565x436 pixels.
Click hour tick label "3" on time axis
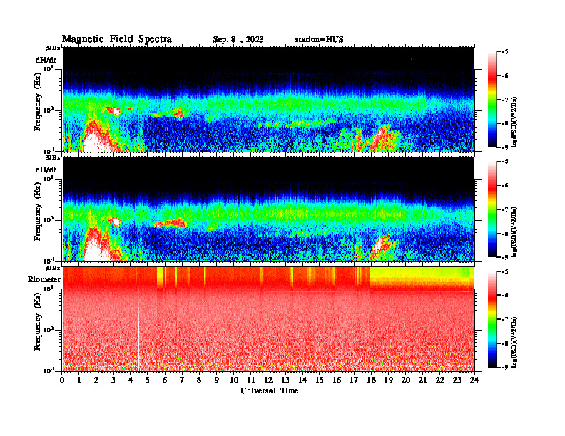(113, 380)
